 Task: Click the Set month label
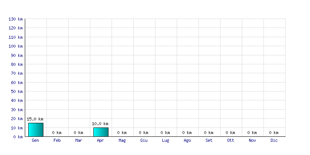click(209, 140)
